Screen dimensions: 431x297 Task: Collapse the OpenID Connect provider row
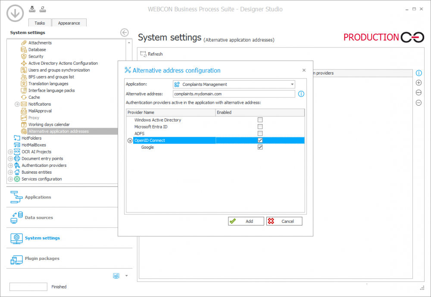[x=130, y=141]
